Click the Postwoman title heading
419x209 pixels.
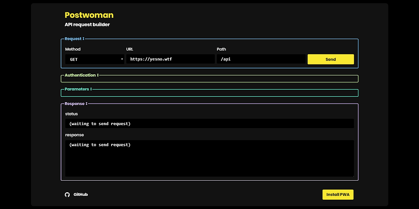click(x=89, y=15)
